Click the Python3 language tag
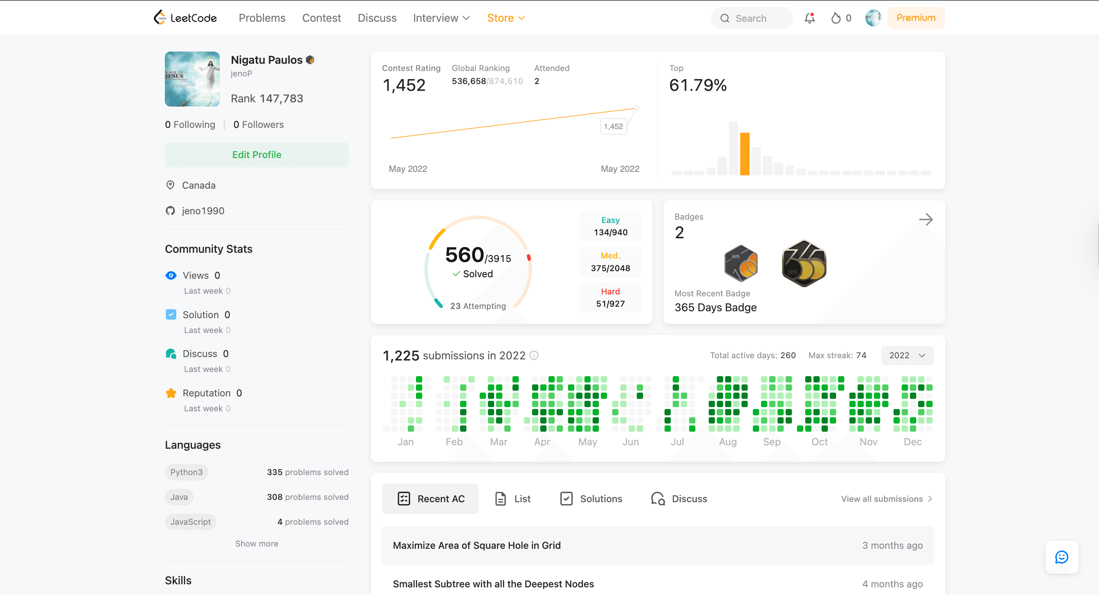 click(187, 472)
